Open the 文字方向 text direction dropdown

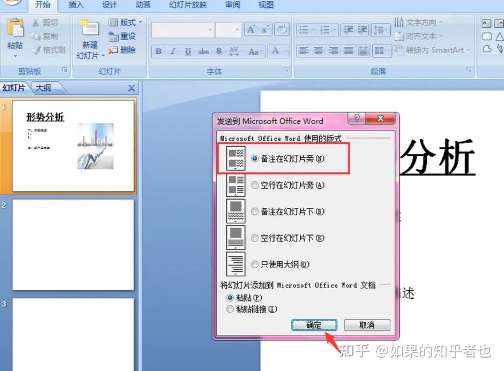pos(419,22)
